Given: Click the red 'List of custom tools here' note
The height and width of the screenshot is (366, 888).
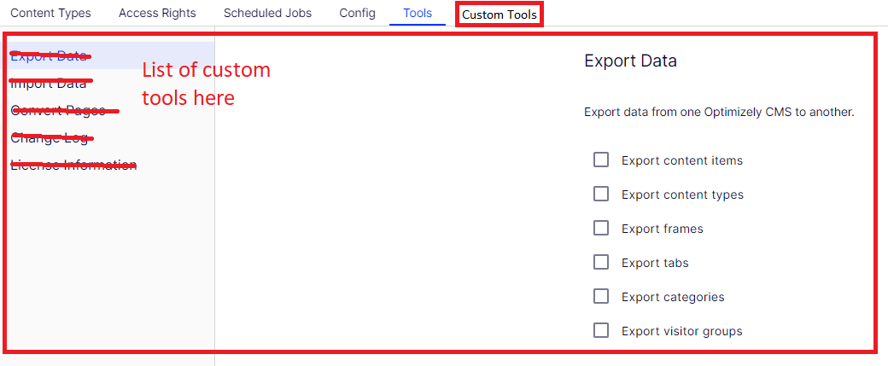Looking at the screenshot, I should [206, 84].
